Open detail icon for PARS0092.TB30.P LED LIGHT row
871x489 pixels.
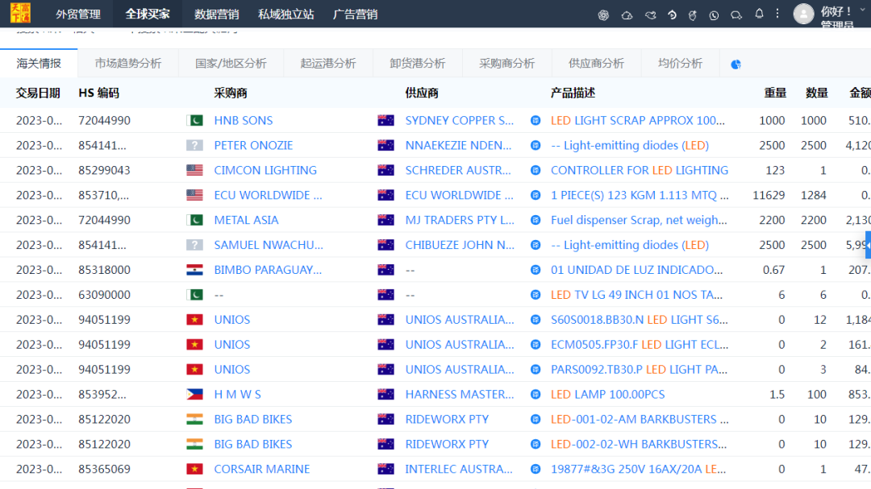pos(536,370)
